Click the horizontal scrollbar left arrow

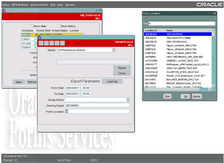tap(146, 89)
